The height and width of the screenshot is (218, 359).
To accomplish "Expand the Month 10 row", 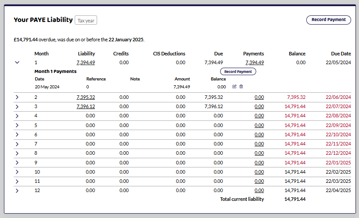I will tap(17, 172).
